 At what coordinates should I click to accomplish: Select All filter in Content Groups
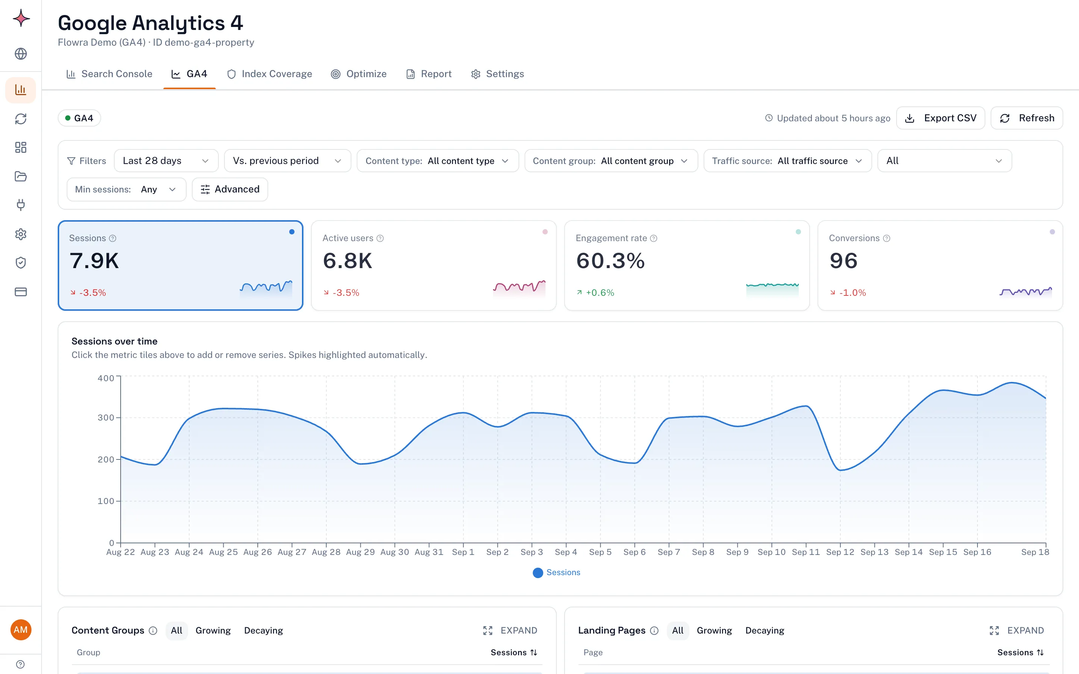[176, 630]
